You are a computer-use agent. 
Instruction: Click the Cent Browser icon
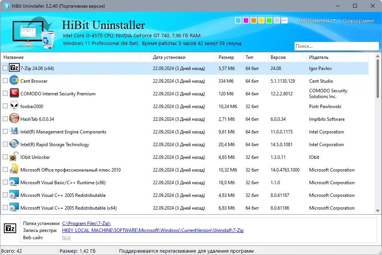coord(14,80)
